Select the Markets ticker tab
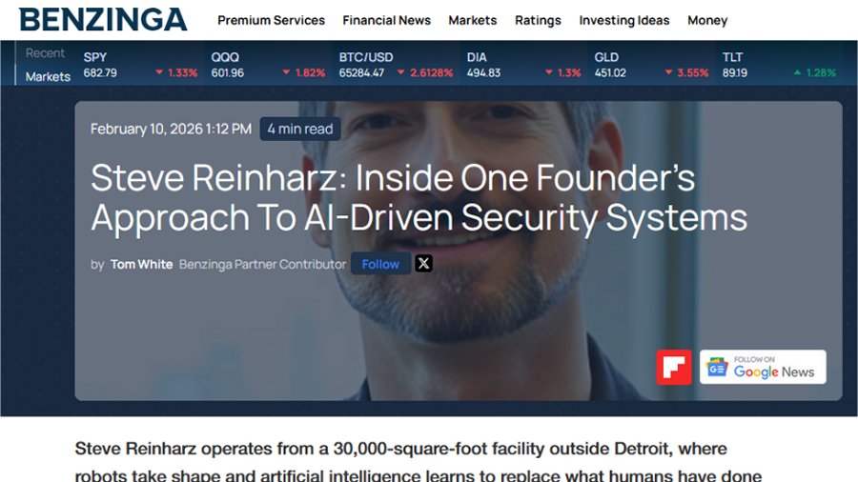This screenshot has height=482, width=858. [x=48, y=76]
